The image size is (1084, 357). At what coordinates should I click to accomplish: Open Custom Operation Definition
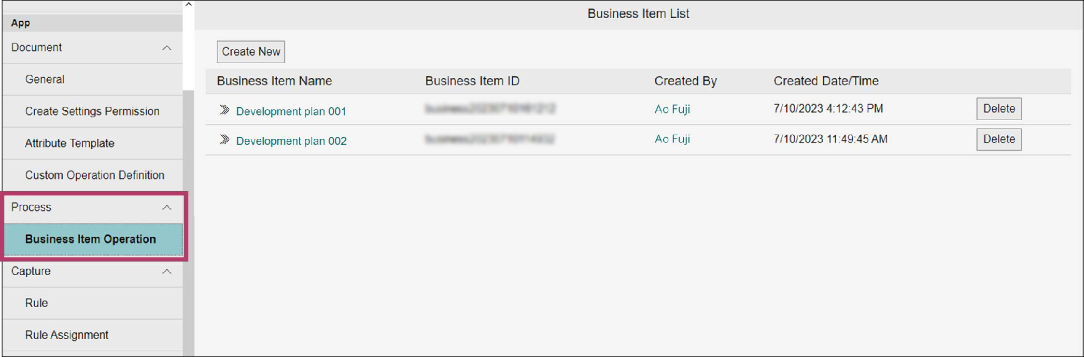pos(94,175)
